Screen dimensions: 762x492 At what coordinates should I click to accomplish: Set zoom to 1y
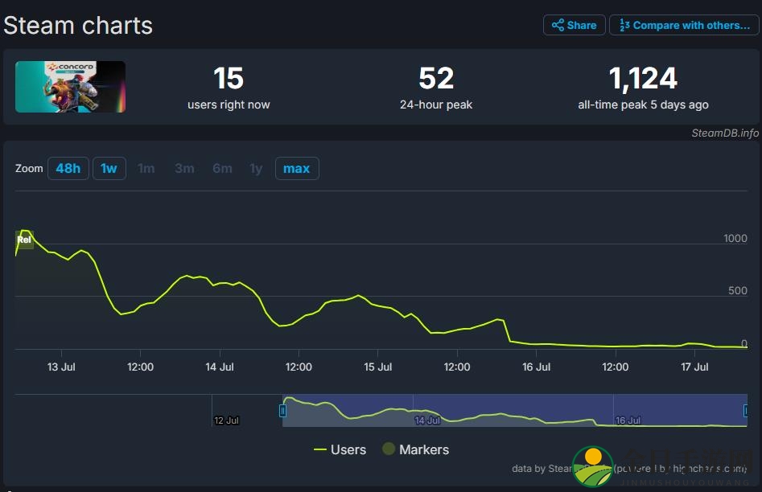point(256,169)
